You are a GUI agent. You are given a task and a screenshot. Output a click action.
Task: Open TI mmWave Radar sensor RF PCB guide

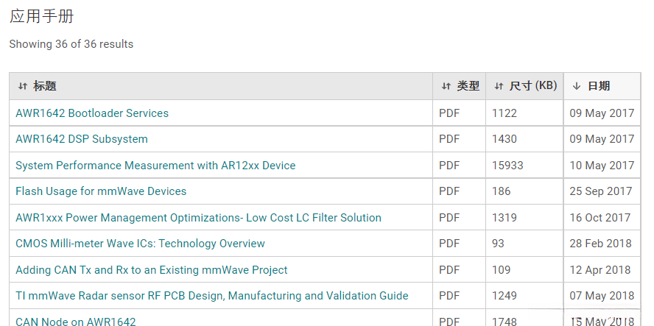(x=211, y=296)
